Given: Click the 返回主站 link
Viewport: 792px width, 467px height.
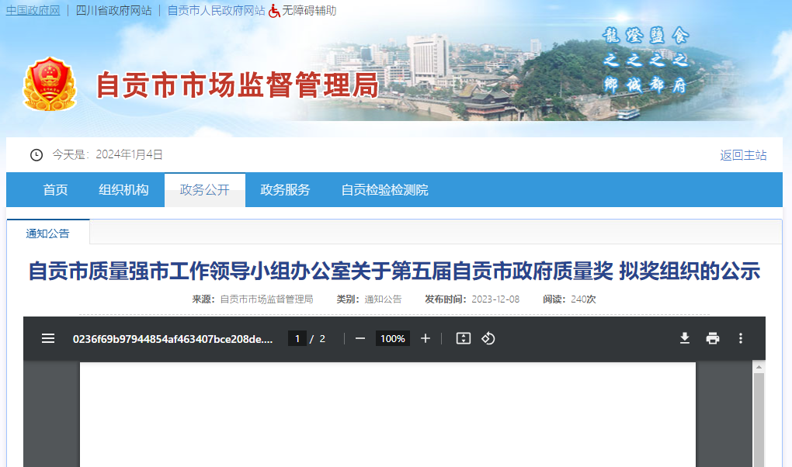Looking at the screenshot, I should click(742, 154).
